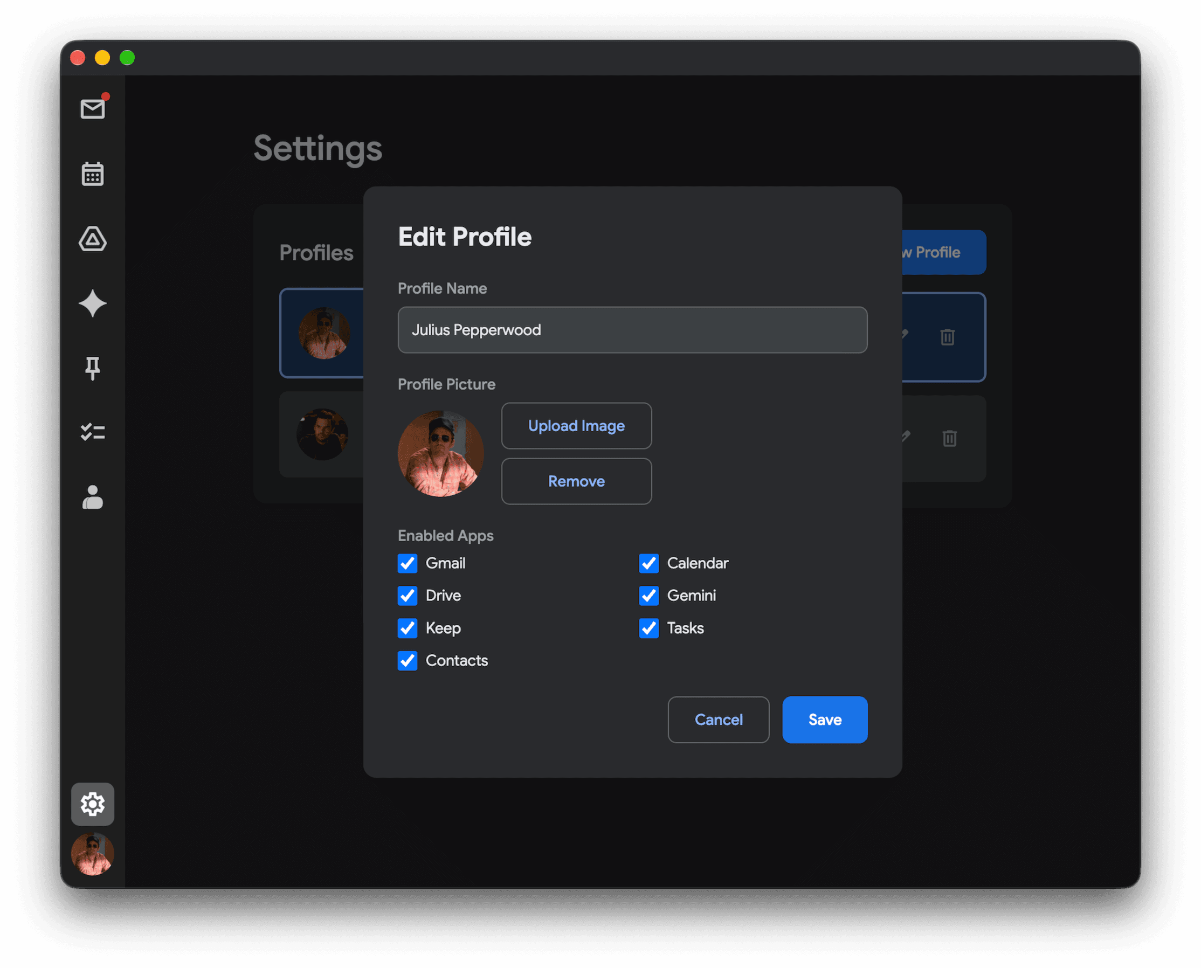Viewport: 1201px width, 968px height.
Task: Click the trash icon on the first profile row
Action: [x=947, y=337]
